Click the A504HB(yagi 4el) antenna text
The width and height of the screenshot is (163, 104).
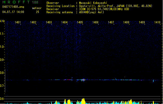coord(91,12)
